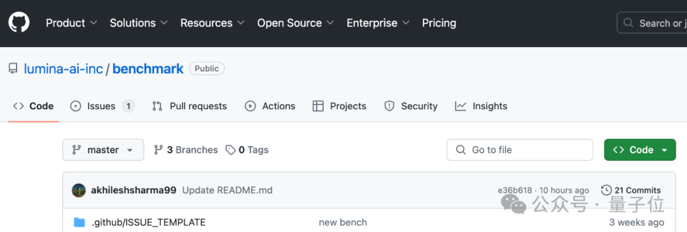Click the pull request icon on its tab

tap(157, 106)
